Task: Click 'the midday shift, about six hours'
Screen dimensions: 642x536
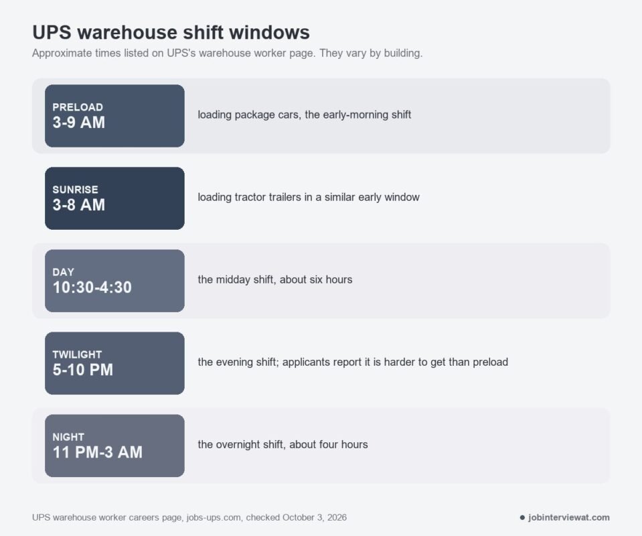Action: tap(274, 279)
